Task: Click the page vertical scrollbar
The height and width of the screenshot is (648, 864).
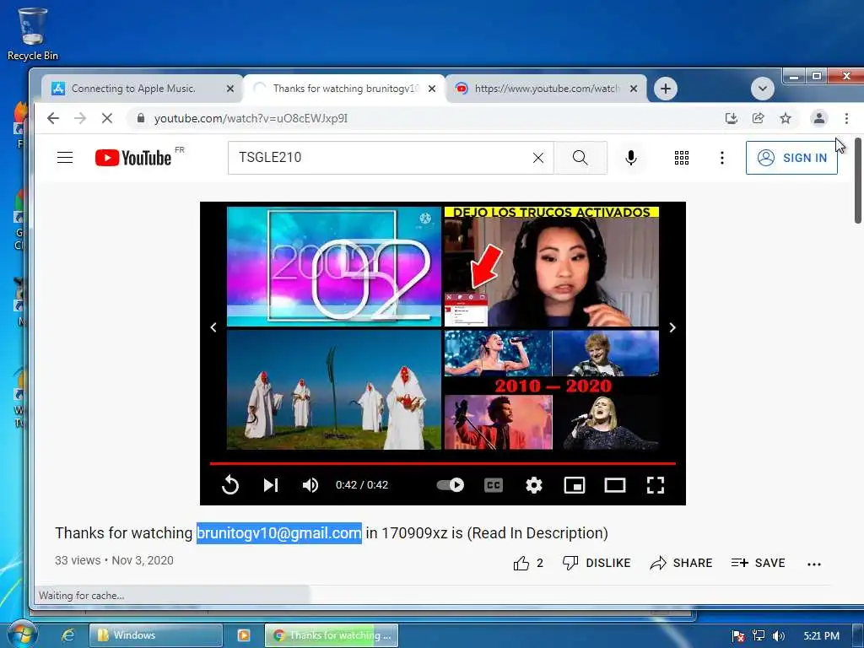Action: click(858, 182)
